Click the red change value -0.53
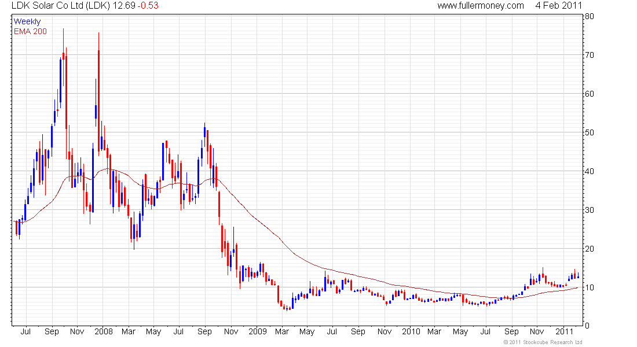This screenshot has height=347, width=637. 148,6
